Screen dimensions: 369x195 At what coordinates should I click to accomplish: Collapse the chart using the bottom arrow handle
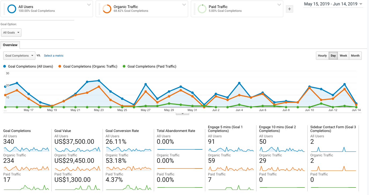tap(182, 114)
